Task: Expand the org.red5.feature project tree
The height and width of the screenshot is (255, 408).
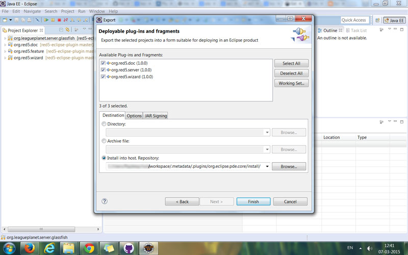Action: coord(5,52)
